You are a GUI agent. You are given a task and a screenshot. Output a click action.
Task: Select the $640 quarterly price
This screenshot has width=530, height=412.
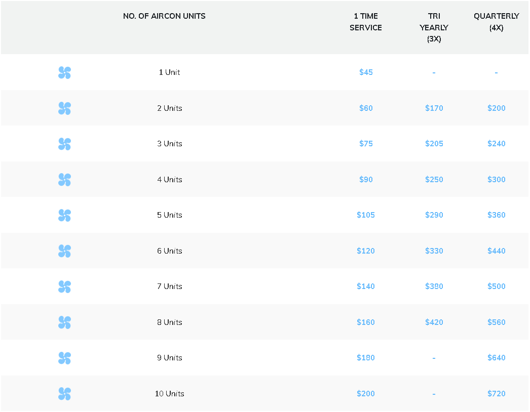[x=496, y=358]
